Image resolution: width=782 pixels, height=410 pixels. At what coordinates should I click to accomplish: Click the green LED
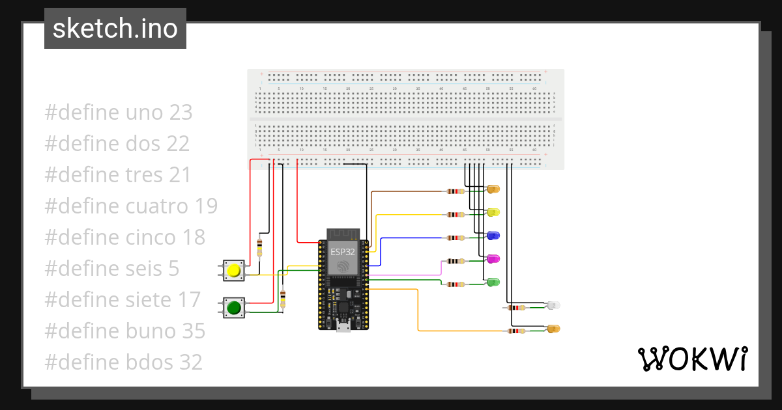492,282
